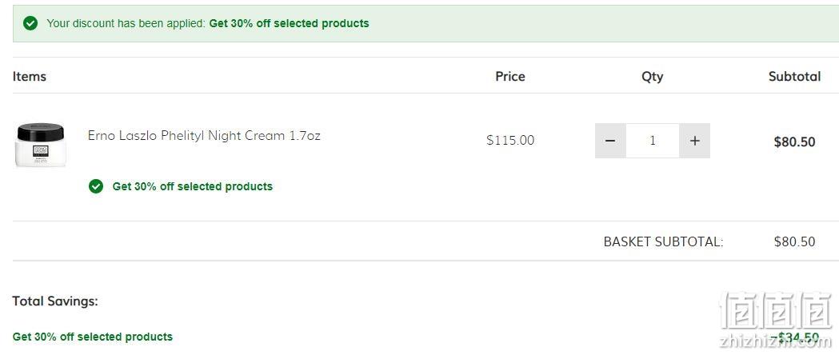The height and width of the screenshot is (355, 839).
Task: Click the $115.00 original price
Action: click(510, 140)
